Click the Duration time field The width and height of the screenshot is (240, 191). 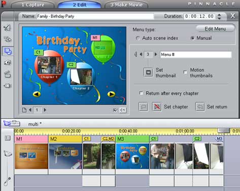coord(199,16)
